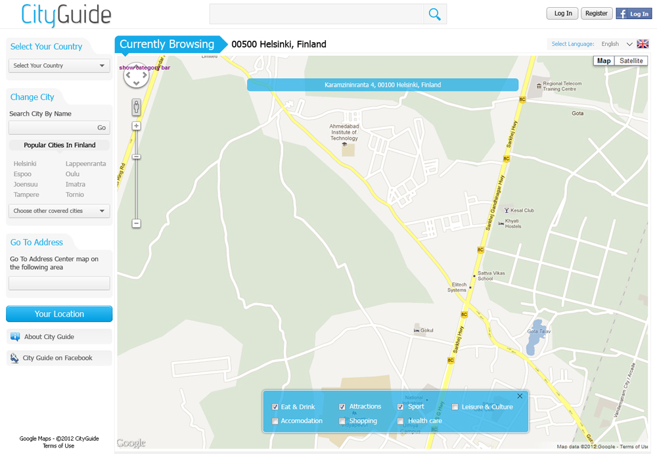Click the Ahmedabad Institute of Technology marker
This screenshot has height=454, width=657.
(x=344, y=144)
